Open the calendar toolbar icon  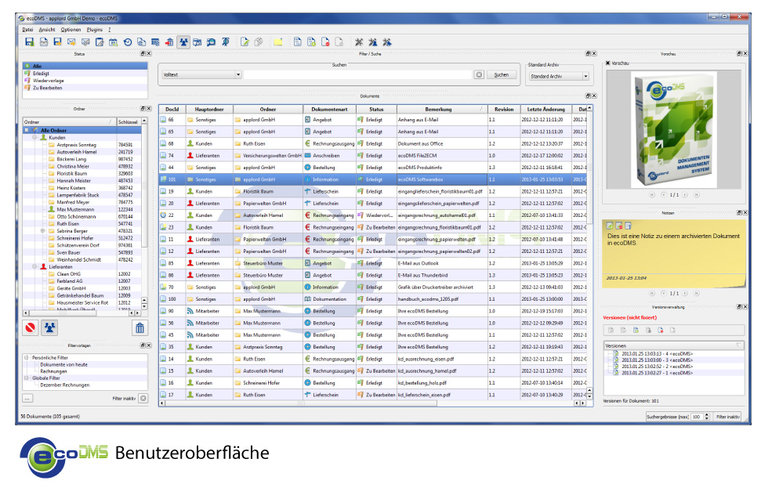(113, 42)
